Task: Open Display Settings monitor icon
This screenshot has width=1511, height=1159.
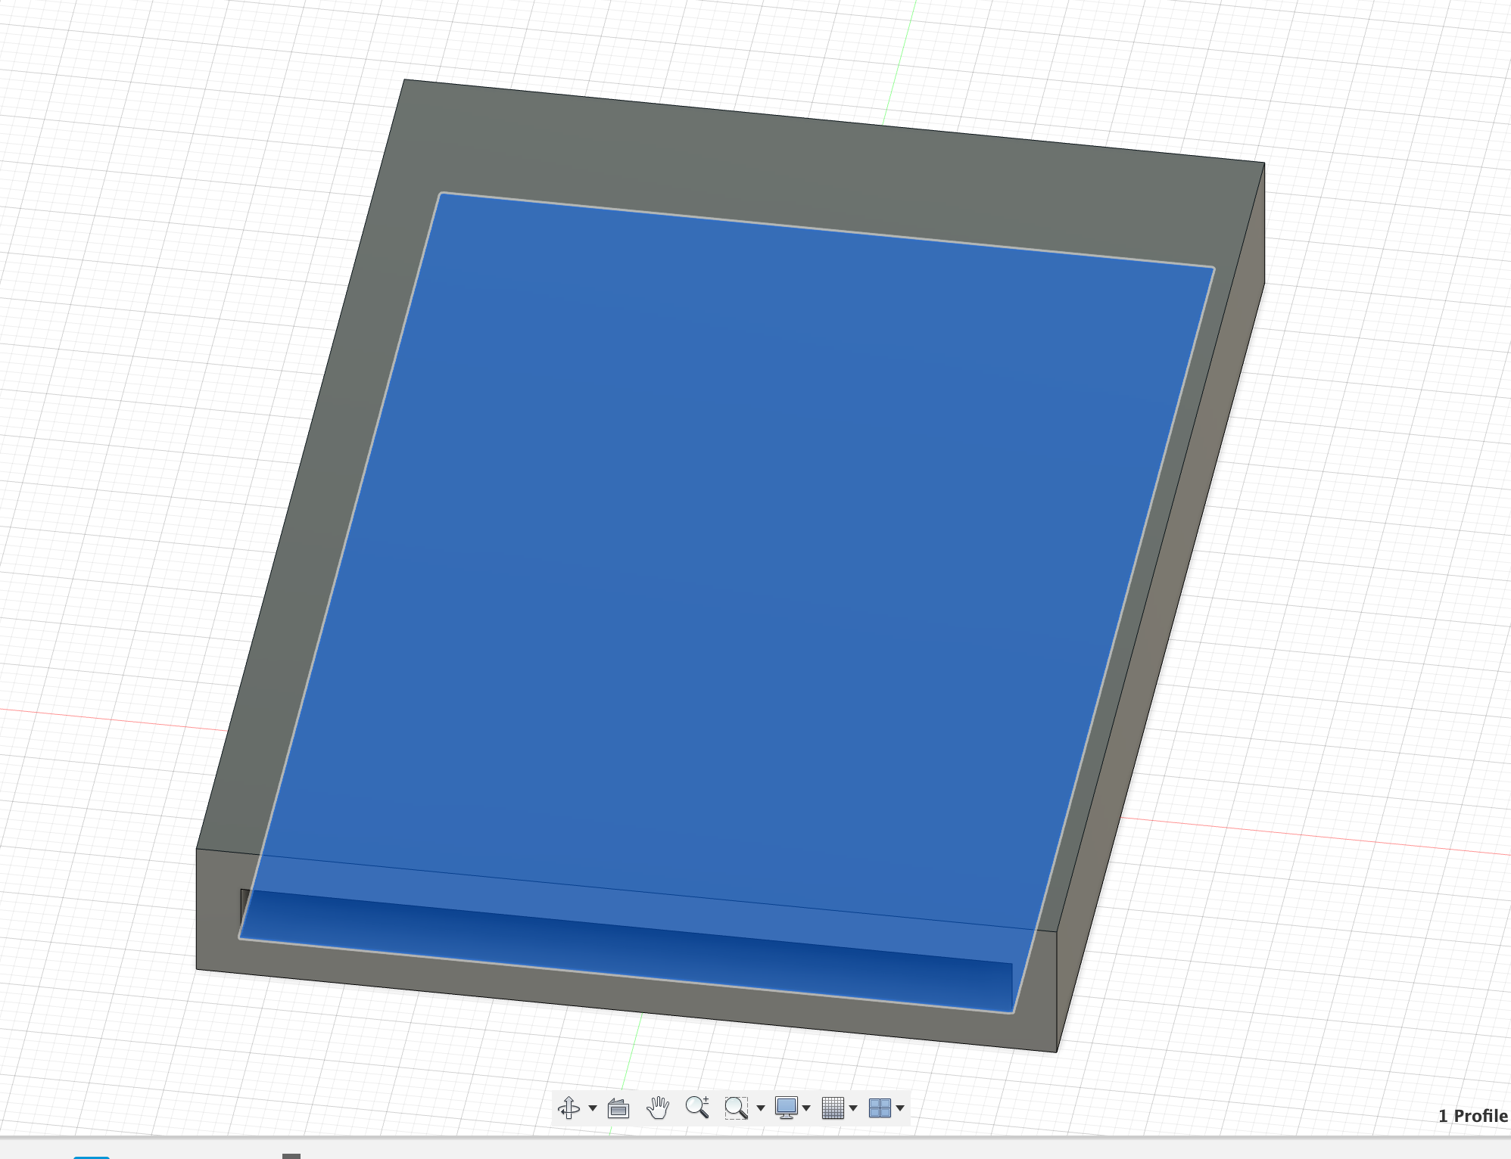Action: click(x=787, y=1108)
